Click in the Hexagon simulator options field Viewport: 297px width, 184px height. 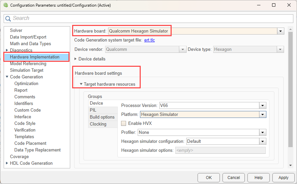[x=220, y=150]
